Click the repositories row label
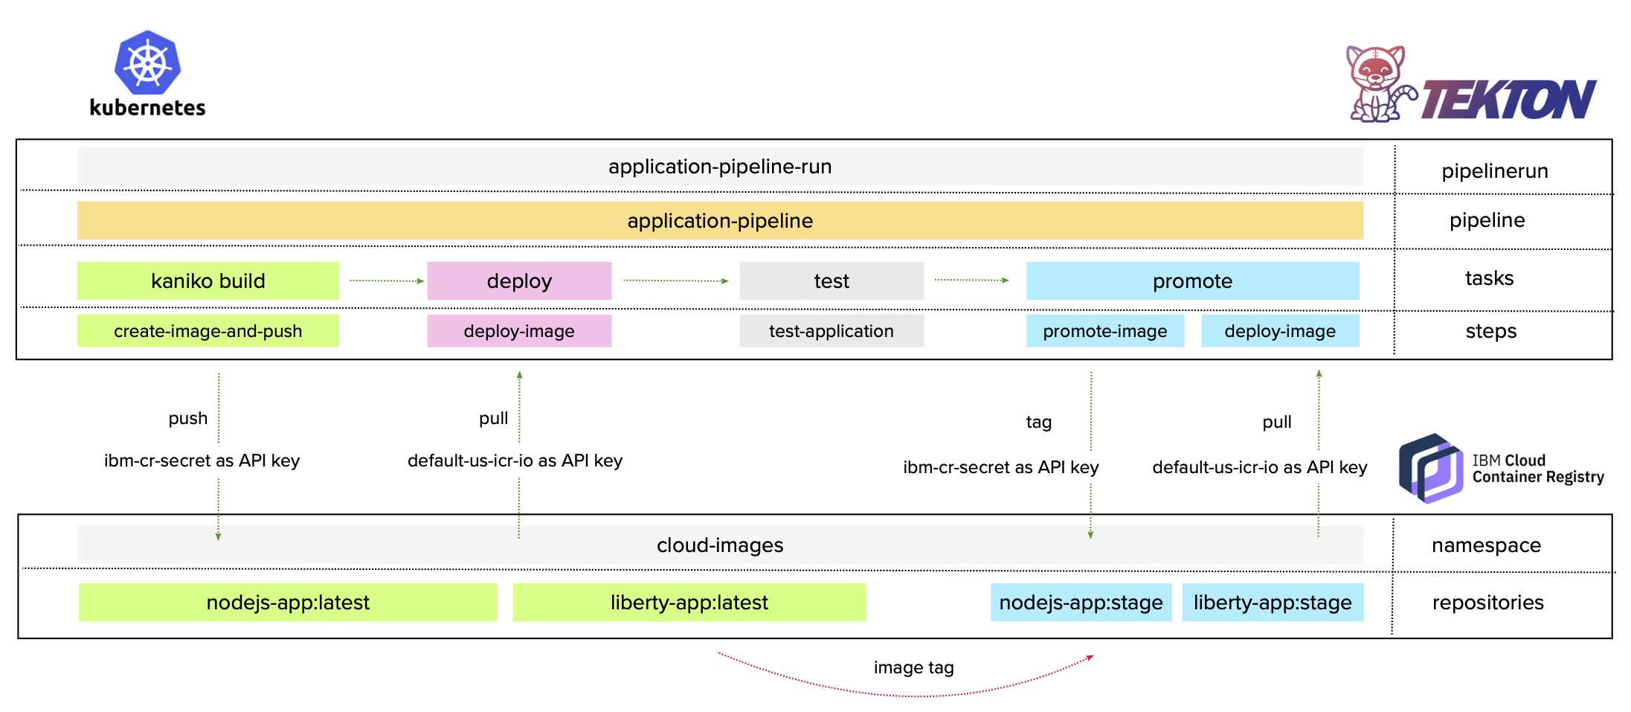Screen dimensions: 1631x712 [x=1488, y=603]
